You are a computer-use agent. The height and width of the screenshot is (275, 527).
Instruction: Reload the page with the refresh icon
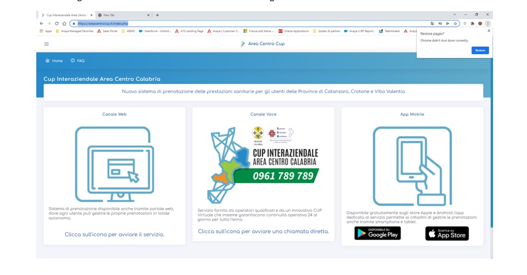[56, 23]
